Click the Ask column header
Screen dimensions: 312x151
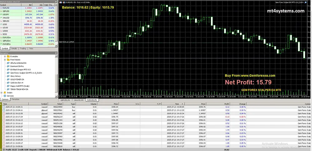point(38,5)
